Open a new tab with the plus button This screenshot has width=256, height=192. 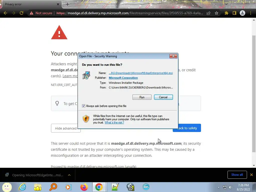[67, 4]
